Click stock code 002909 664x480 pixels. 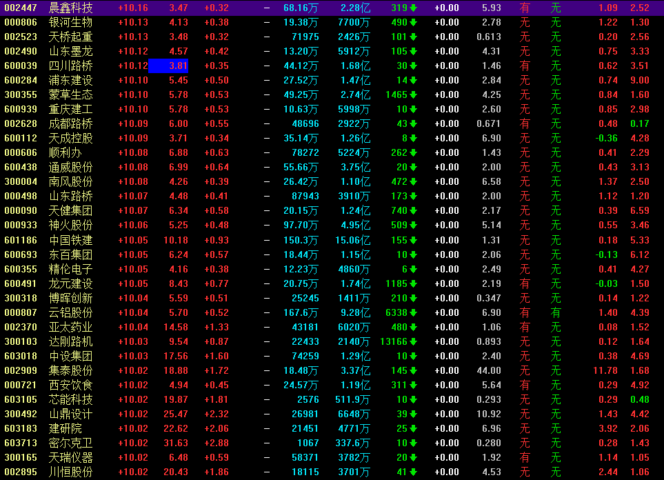(21, 370)
